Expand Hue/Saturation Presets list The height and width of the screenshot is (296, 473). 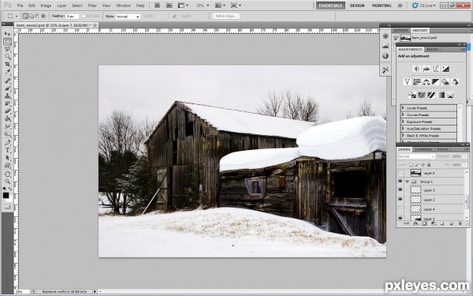[x=403, y=129]
